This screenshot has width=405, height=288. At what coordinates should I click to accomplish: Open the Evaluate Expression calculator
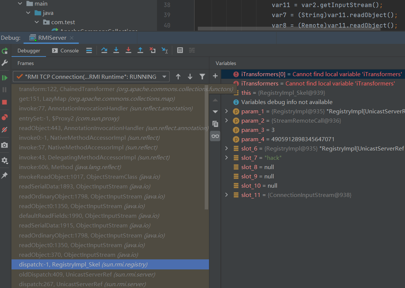(x=180, y=51)
